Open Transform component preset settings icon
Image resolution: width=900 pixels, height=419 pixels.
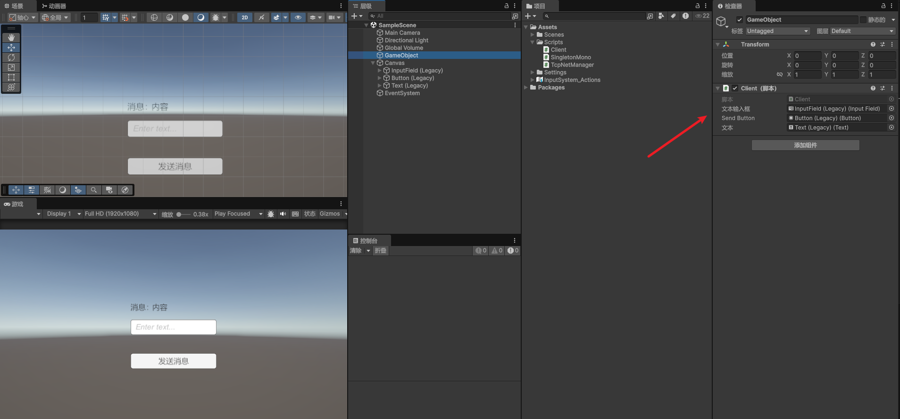[x=883, y=44]
